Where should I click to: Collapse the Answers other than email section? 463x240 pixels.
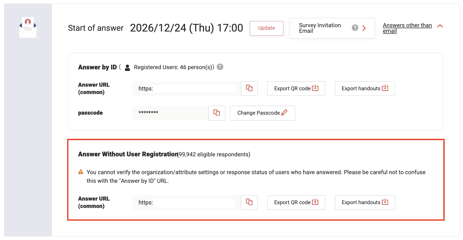pyautogui.click(x=440, y=26)
